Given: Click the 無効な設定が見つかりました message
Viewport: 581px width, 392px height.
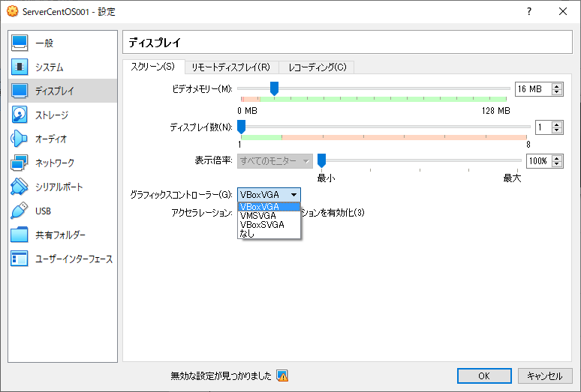Looking at the screenshot, I should [221, 376].
